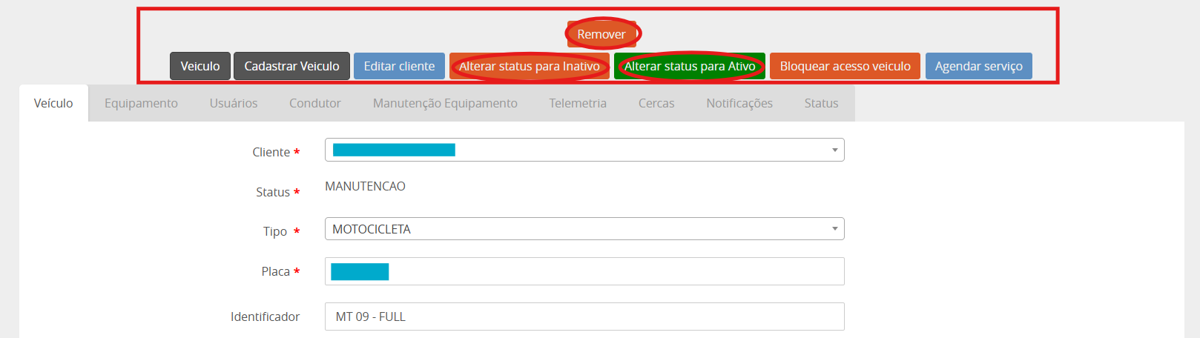Open the Status tab

821,103
